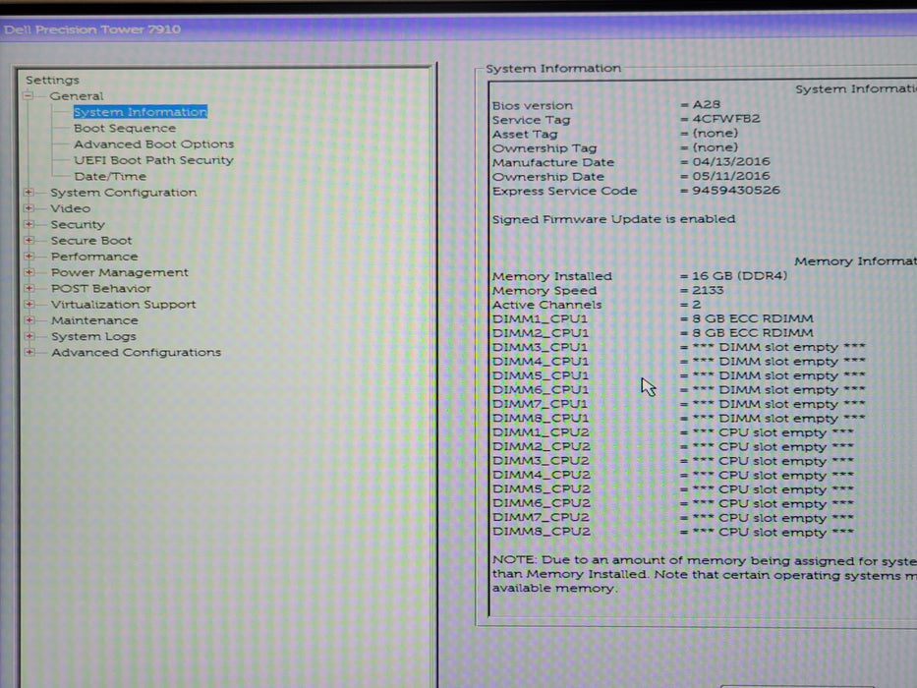Open Boot Sequence settings
This screenshot has width=917, height=688.
pyautogui.click(x=125, y=128)
